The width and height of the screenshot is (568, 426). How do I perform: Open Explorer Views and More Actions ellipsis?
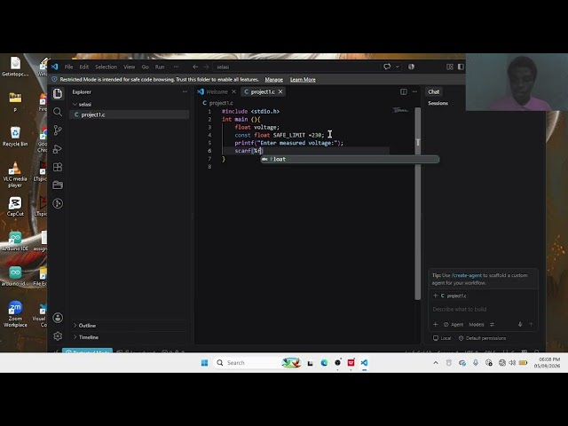click(185, 91)
